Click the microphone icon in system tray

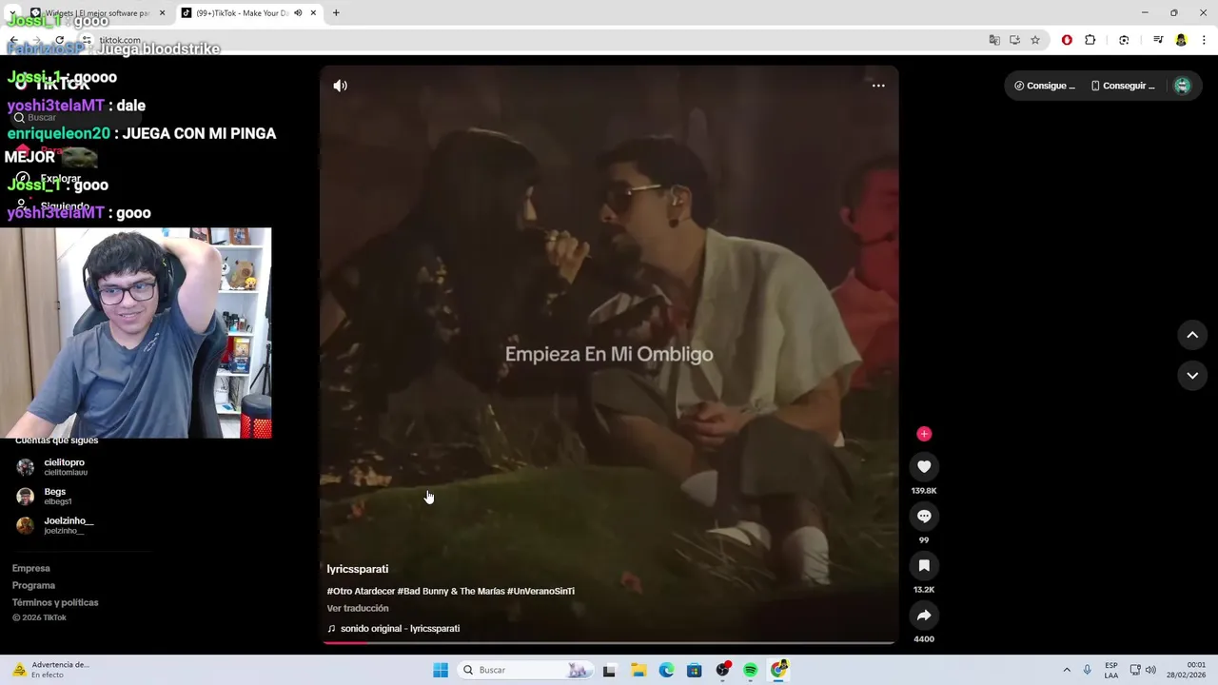[1088, 670]
